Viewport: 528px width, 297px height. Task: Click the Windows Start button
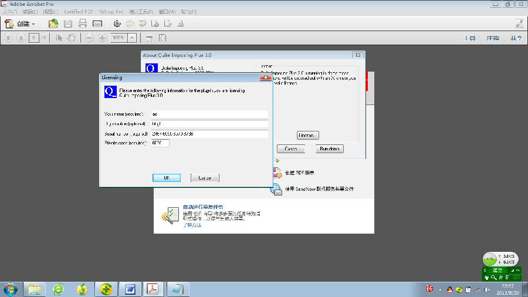pyautogui.click(x=11, y=289)
